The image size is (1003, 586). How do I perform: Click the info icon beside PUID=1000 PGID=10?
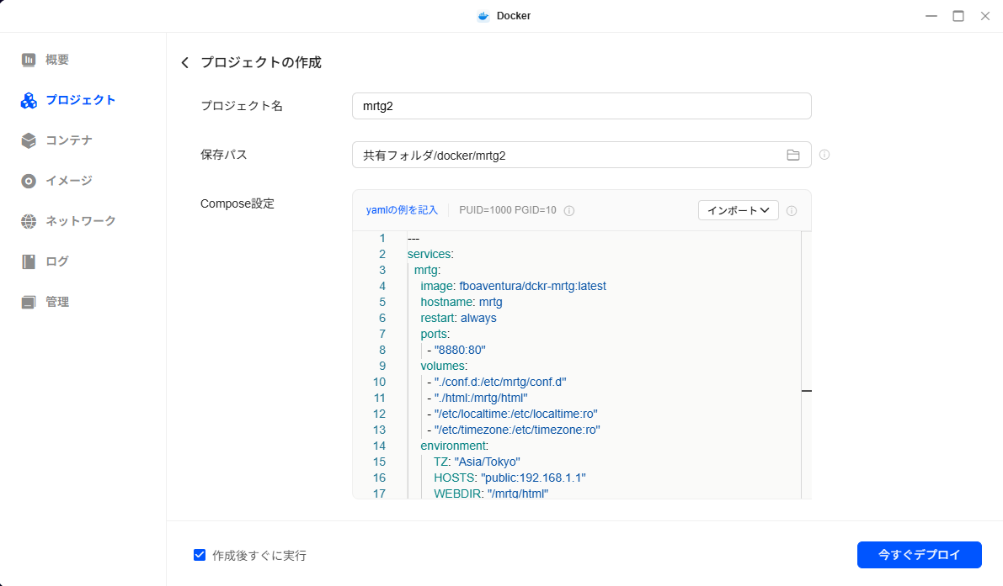pos(568,211)
